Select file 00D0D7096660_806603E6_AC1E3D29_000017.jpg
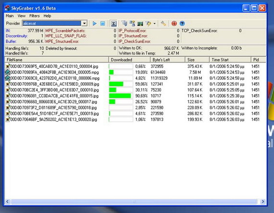This screenshot has height=213, width=274. click(x=54, y=102)
